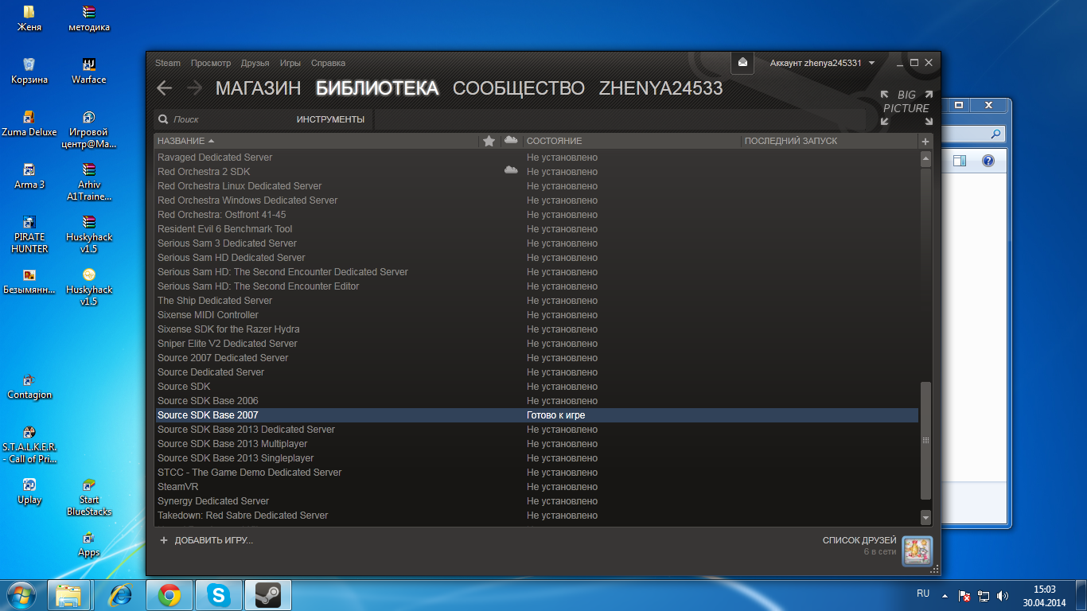This screenshot has height=611, width=1087.
Task: Open the RU language selector
Action: [x=923, y=593]
